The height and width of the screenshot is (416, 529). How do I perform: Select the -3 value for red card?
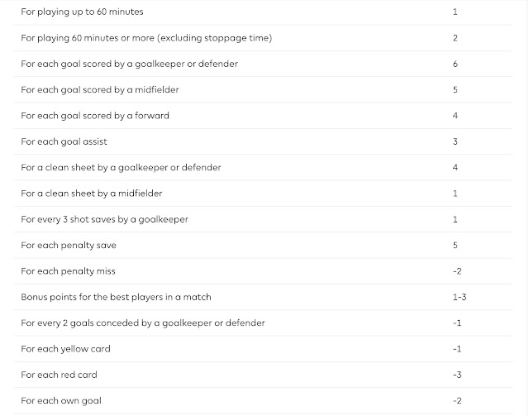457,375
